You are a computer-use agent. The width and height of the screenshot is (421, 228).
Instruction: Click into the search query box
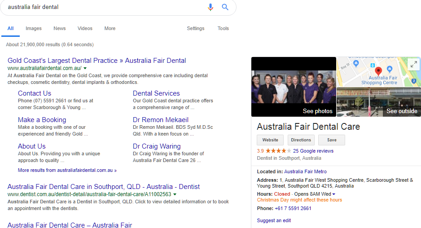click(x=103, y=7)
